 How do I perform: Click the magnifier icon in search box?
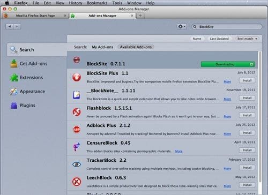pos(195,27)
